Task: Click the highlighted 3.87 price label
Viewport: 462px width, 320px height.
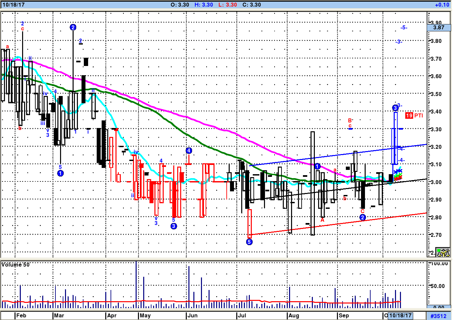Action: click(x=439, y=28)
